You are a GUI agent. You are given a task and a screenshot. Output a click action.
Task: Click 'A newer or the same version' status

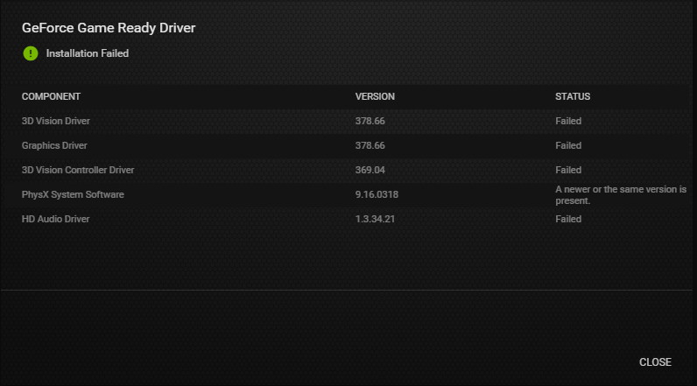click(x=621, y=194)
